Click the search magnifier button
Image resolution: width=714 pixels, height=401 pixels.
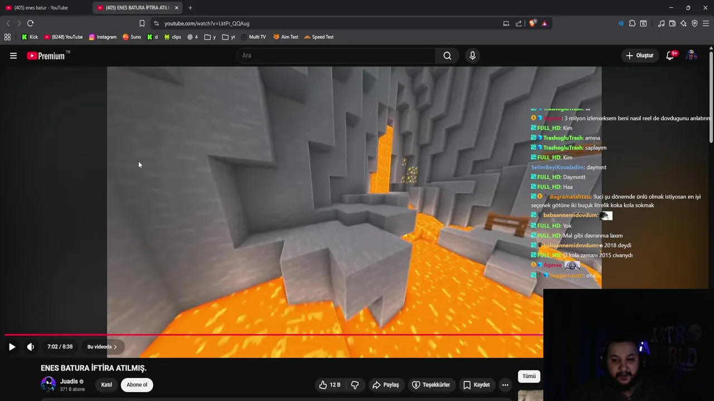pyautogui.click(x=447, y=56)
